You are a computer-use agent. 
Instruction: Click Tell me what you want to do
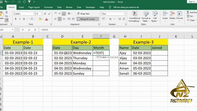(126, 7)
